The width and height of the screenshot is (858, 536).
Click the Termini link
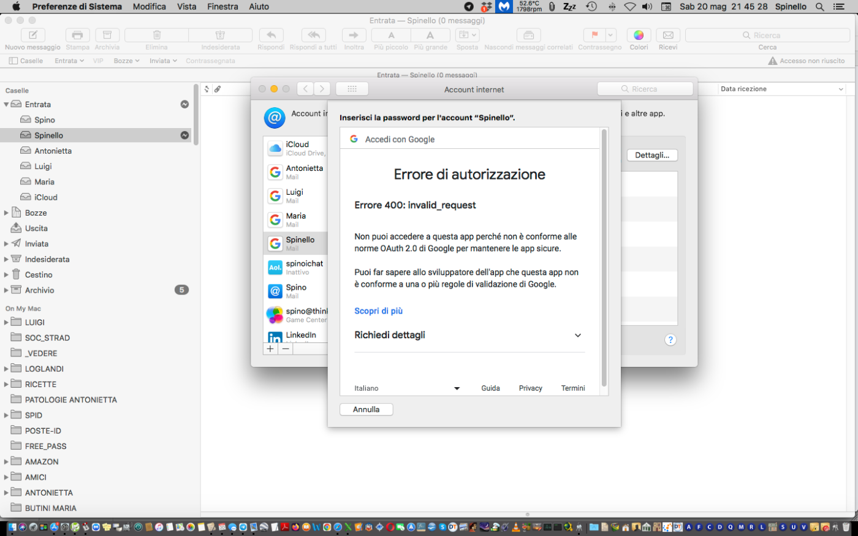573,388
